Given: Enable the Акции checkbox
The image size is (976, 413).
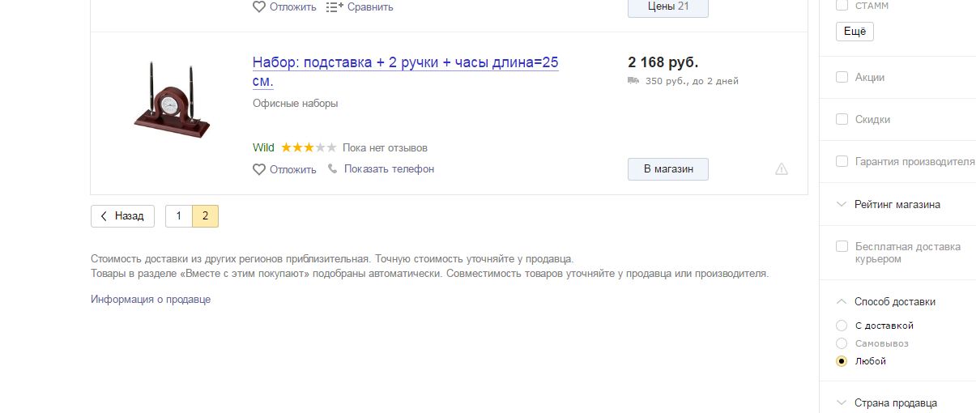Looking at the screenshot, I should [x=842, y=77].
